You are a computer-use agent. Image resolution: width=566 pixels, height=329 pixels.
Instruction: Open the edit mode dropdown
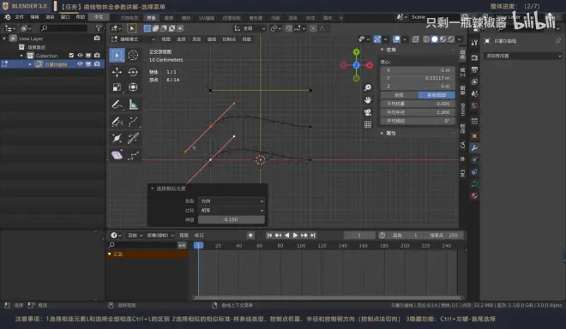pyautogui.click(x=133, y=39)
